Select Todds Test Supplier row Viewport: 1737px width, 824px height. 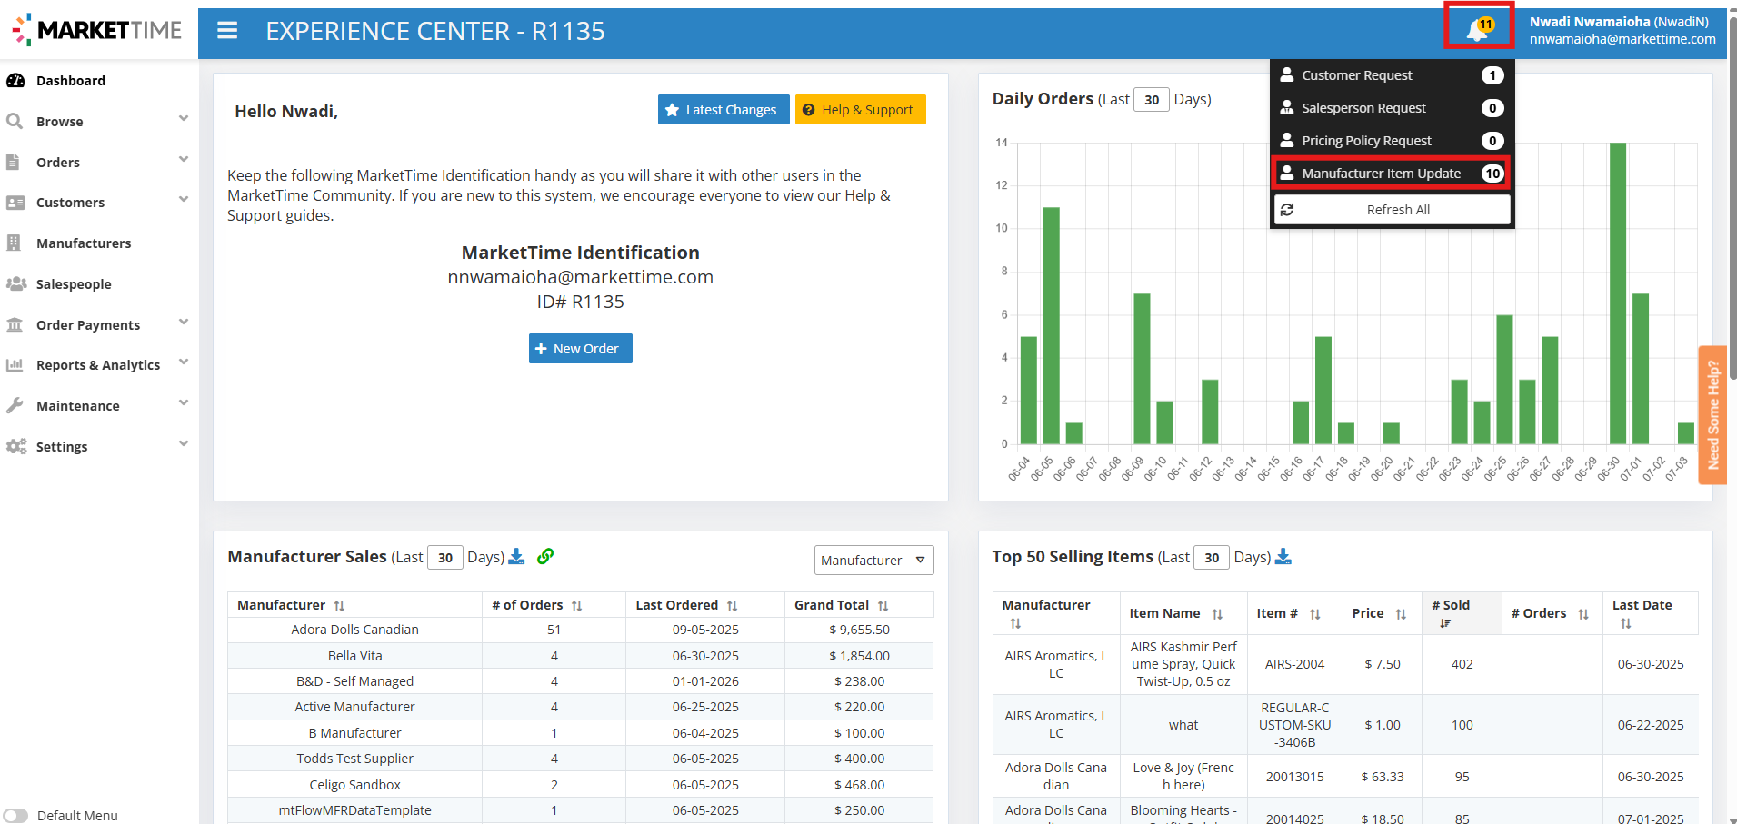coord(580,759)
